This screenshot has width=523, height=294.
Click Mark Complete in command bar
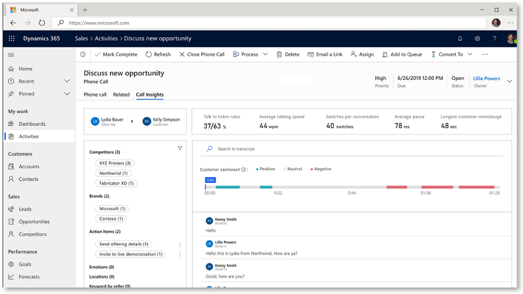(x=116, y=54)
